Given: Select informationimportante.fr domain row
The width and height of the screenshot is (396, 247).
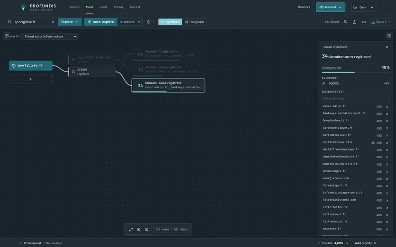Looking at the screenshot, I should (356, 193).
